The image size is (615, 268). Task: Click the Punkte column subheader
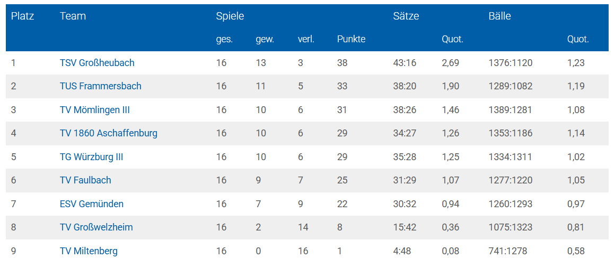351,39
